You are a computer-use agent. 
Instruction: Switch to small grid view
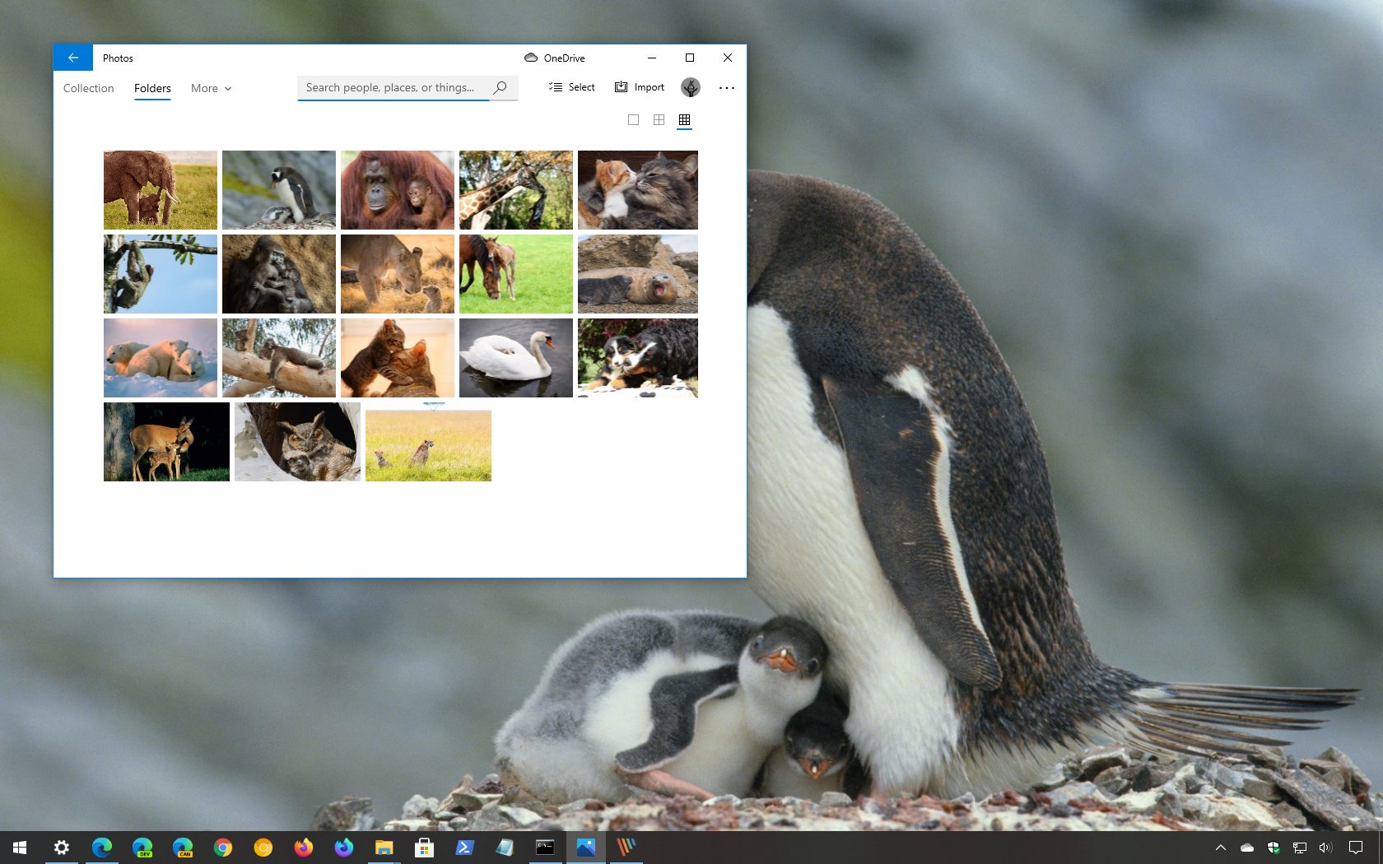684,119
